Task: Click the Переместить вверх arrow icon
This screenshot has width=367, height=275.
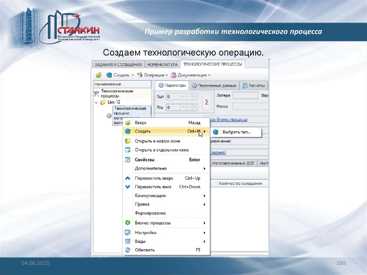Action: click(128, 178)
